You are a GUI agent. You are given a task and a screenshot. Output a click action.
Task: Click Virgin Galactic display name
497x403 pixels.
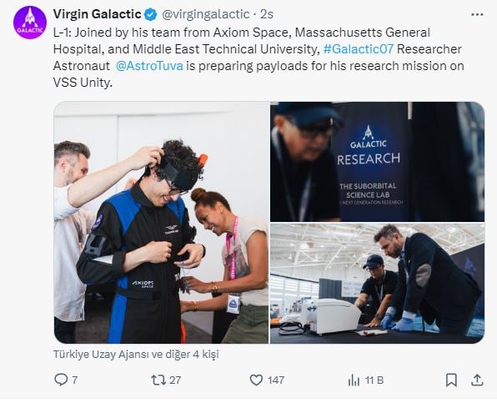pos(98,14)
